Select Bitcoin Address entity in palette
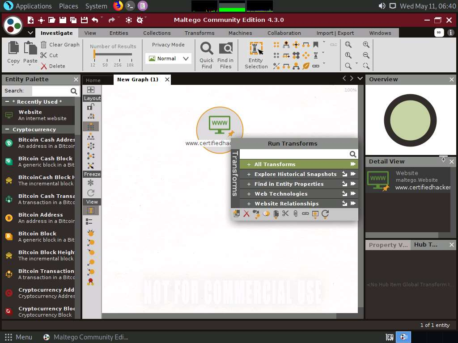 [38, 218]
